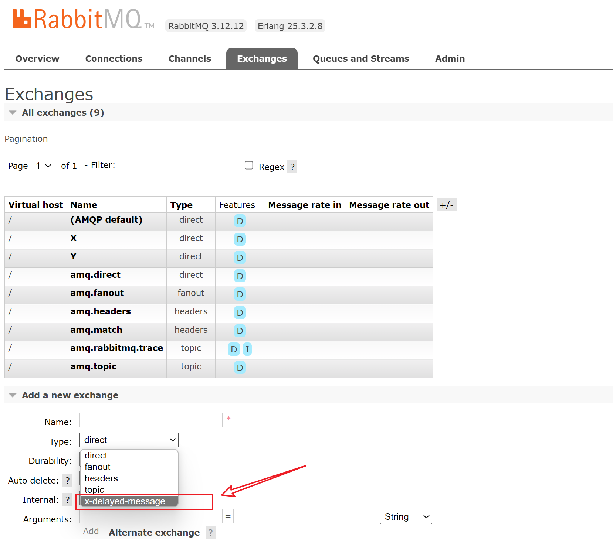
Task: Open the (AMQP default) exchange
Action: tap(106, 220)
